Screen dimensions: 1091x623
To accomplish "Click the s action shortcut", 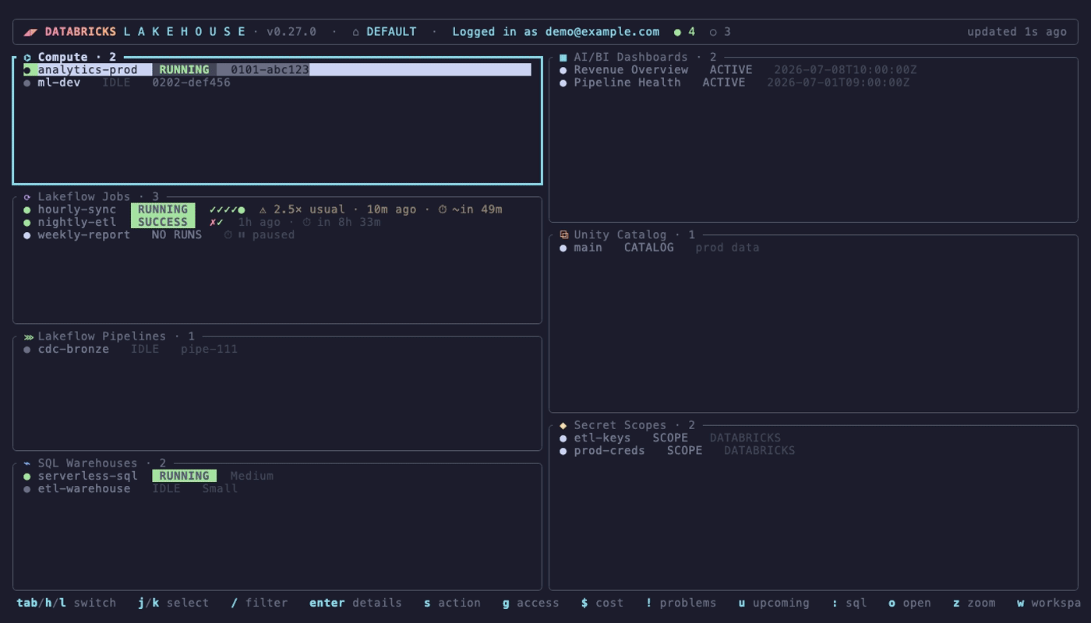I will point(452,603).
